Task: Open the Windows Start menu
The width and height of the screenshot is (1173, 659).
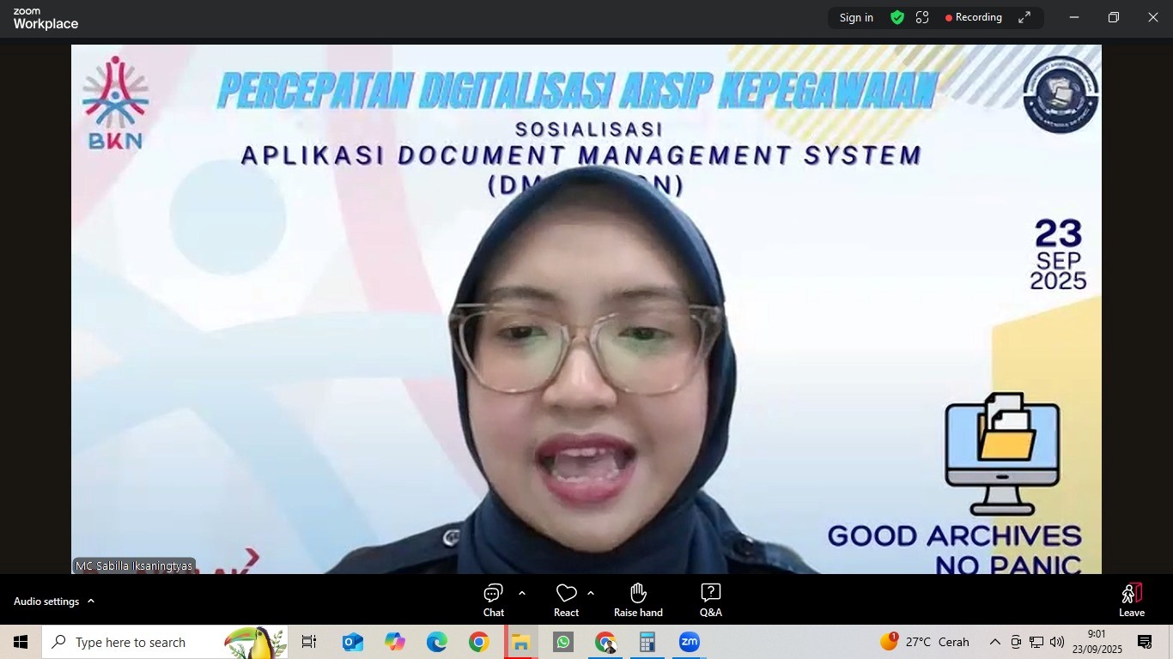Action: (x=21, y=642)
